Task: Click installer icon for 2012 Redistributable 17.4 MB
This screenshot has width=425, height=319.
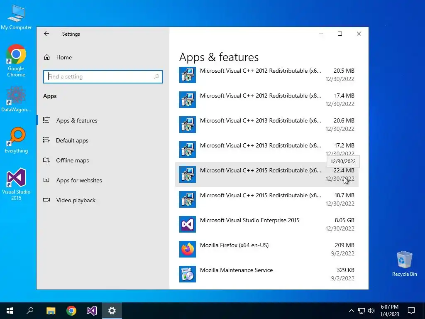Action: point(188,100)
